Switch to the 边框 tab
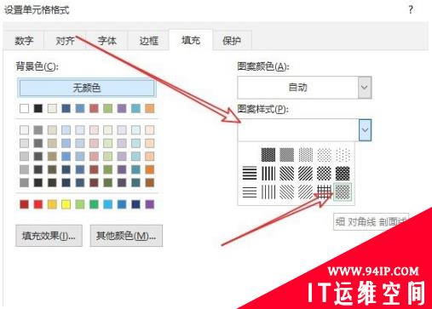Image resolution: width=432 pixels, height=309 pixels. pos(148,41)
